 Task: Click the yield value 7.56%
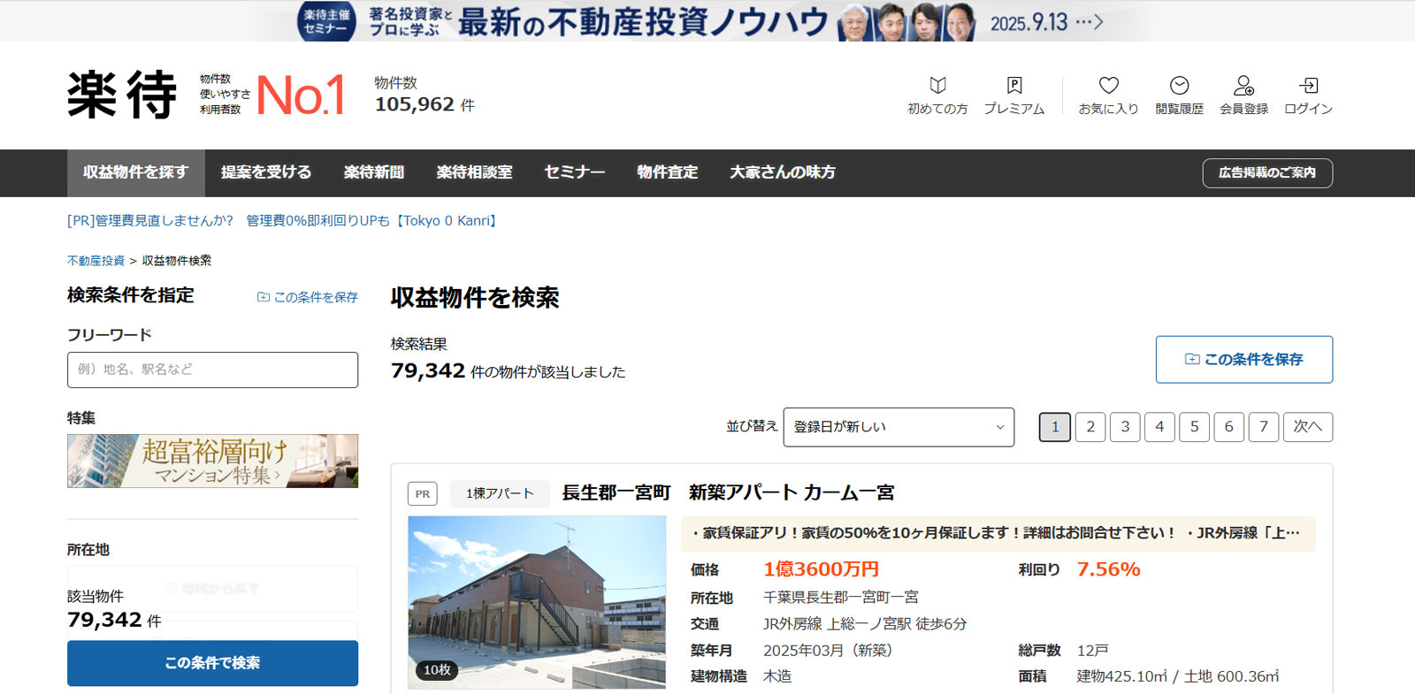coord(1108,569)
